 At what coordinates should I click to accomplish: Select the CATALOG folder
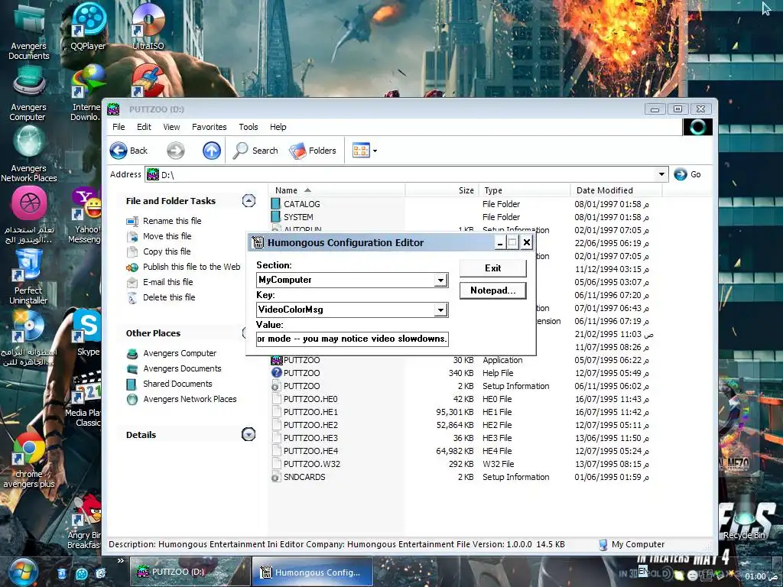(301, 204)
